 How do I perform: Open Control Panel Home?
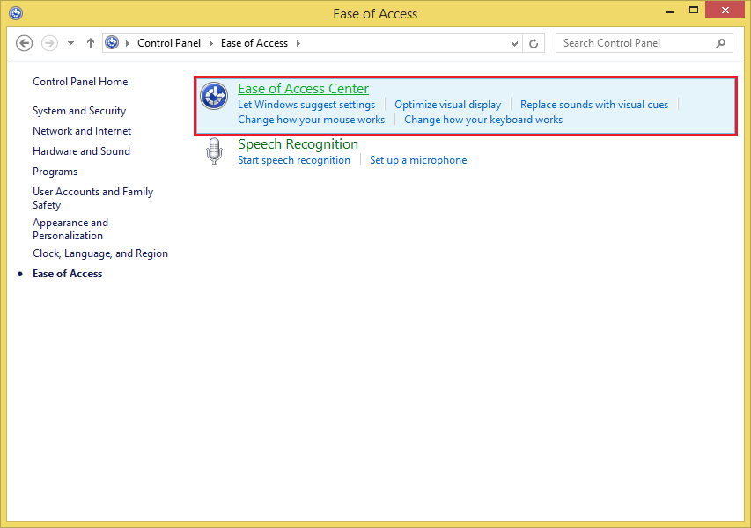(80, 82)
